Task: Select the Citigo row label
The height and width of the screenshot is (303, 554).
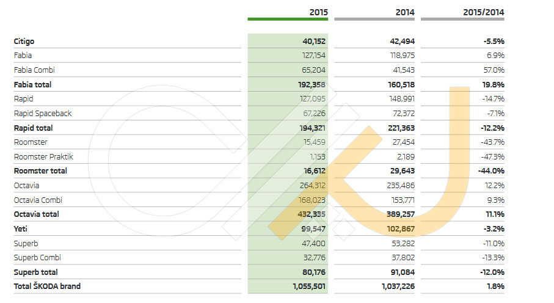Action: tap(24, 42)
